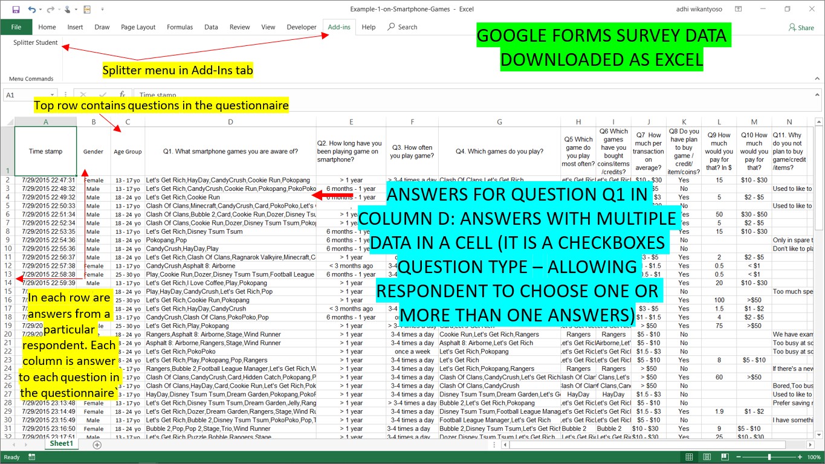The image size is (825, 464).
Task: Click the Name Box showing A1
Action: coord(30,95)
